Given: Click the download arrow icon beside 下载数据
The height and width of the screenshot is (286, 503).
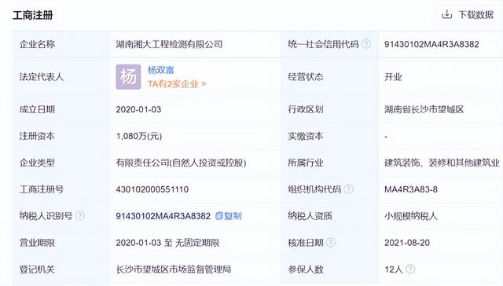Looking at the screenshot, I should pos(447,14).
